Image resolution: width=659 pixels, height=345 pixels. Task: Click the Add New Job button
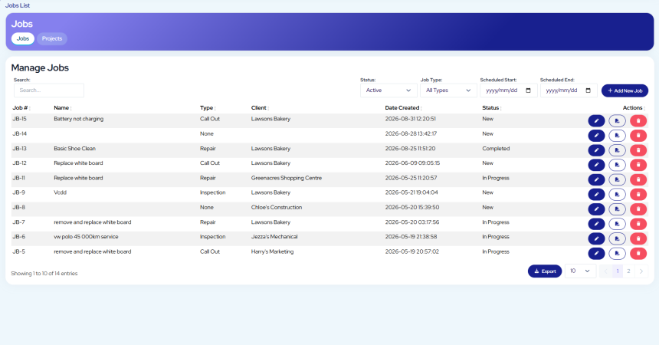coord(625,90)
